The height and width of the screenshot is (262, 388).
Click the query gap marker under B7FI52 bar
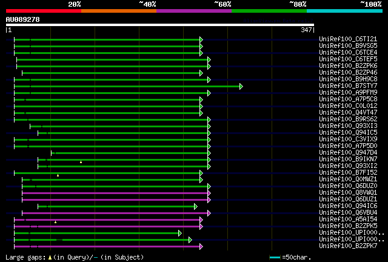pos(58,175)
